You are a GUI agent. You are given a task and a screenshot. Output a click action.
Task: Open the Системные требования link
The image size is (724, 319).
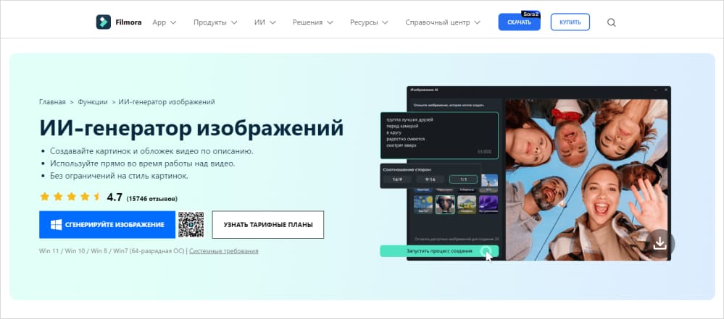click(x=223, y=251)
